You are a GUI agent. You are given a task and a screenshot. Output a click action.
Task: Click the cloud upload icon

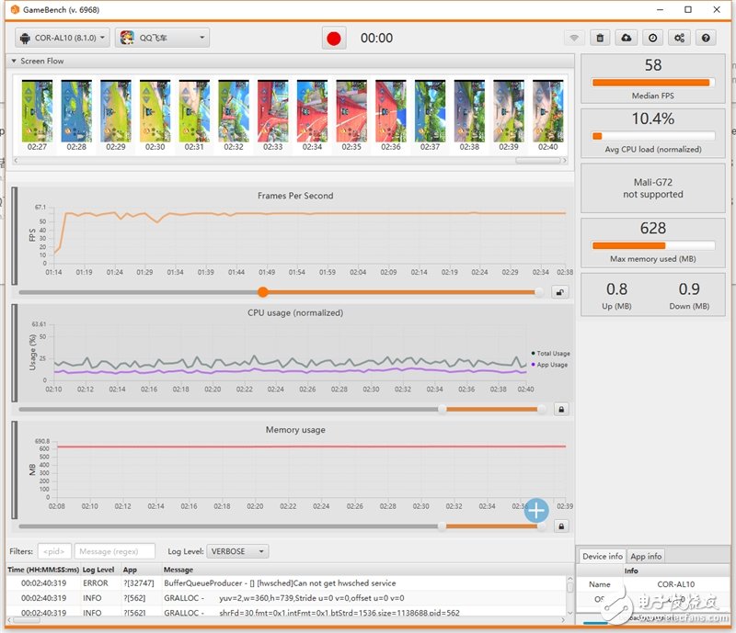[627, 38]
